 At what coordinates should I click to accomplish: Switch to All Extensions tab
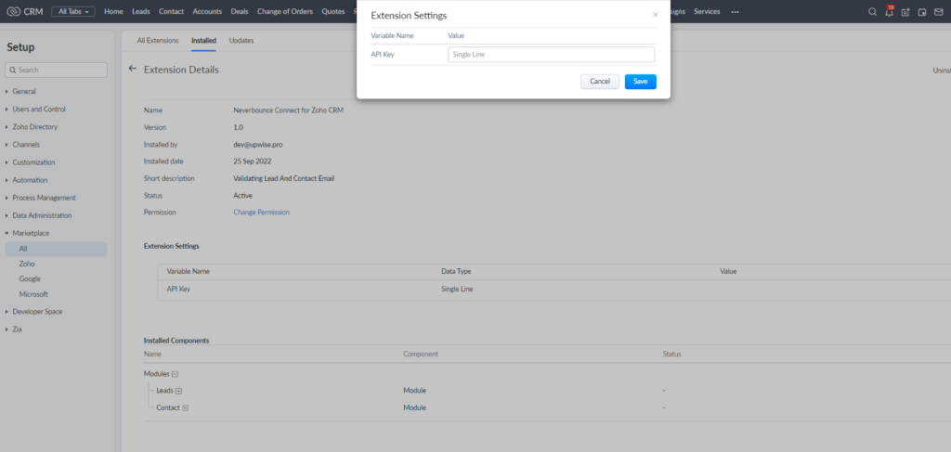coord(158,41)
